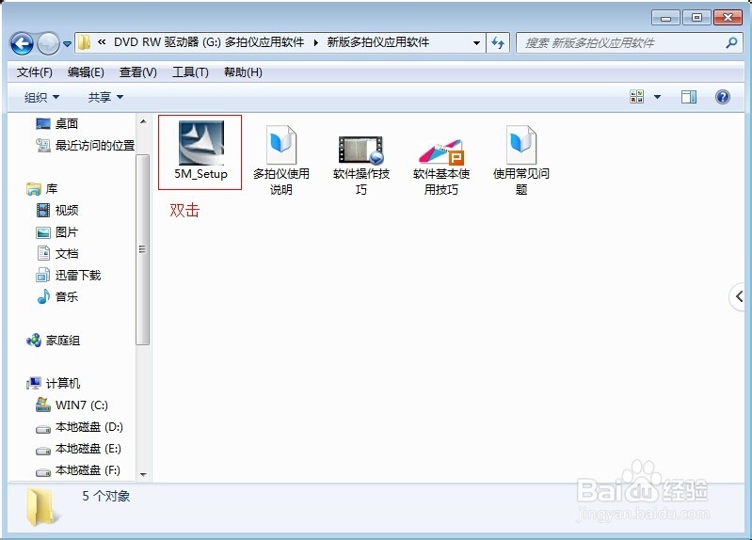The width and height of the screenshot is (752, 540).
Task: Click 新版多拍仪应用软件 breadcrumb segment
Action: click(x=378, y=42)
